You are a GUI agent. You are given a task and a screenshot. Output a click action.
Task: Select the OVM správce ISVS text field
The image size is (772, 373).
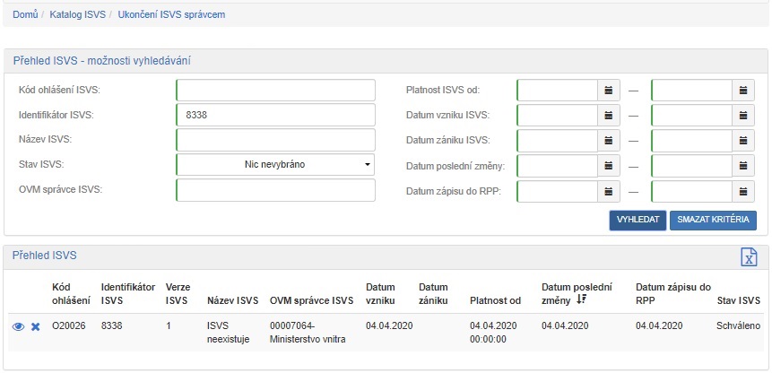point(275,191)
